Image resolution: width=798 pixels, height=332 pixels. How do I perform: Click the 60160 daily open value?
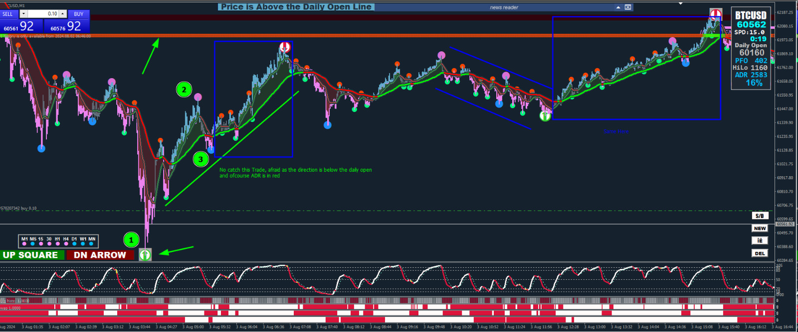tap(752, 52)
